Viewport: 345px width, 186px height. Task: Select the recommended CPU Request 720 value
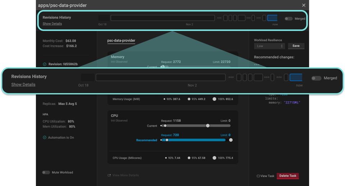[176, 135]
